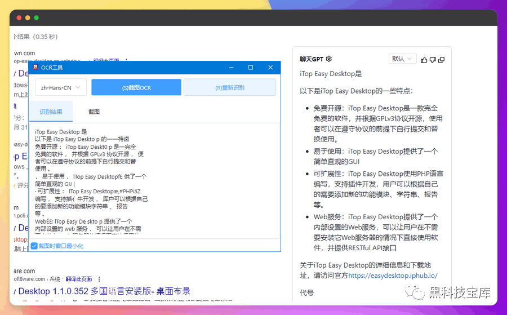The image size is (507, 315).
Task: Click the text 'iTop Easy Desktop 是' in OCR results
Action: click(x=61, y=132)
